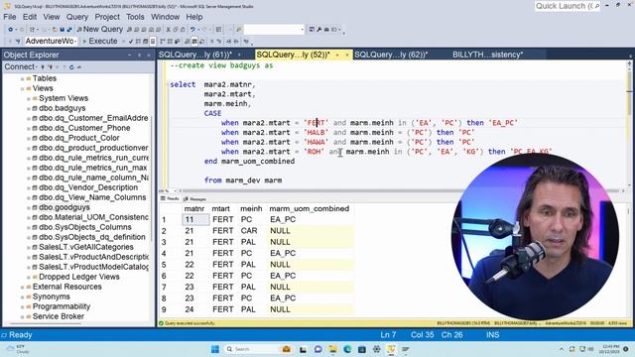Collapse the select statement outline marker
Image resolution: width=635 pixels, height=357 pixels.
pyautogui.click(x=168, y=84)
